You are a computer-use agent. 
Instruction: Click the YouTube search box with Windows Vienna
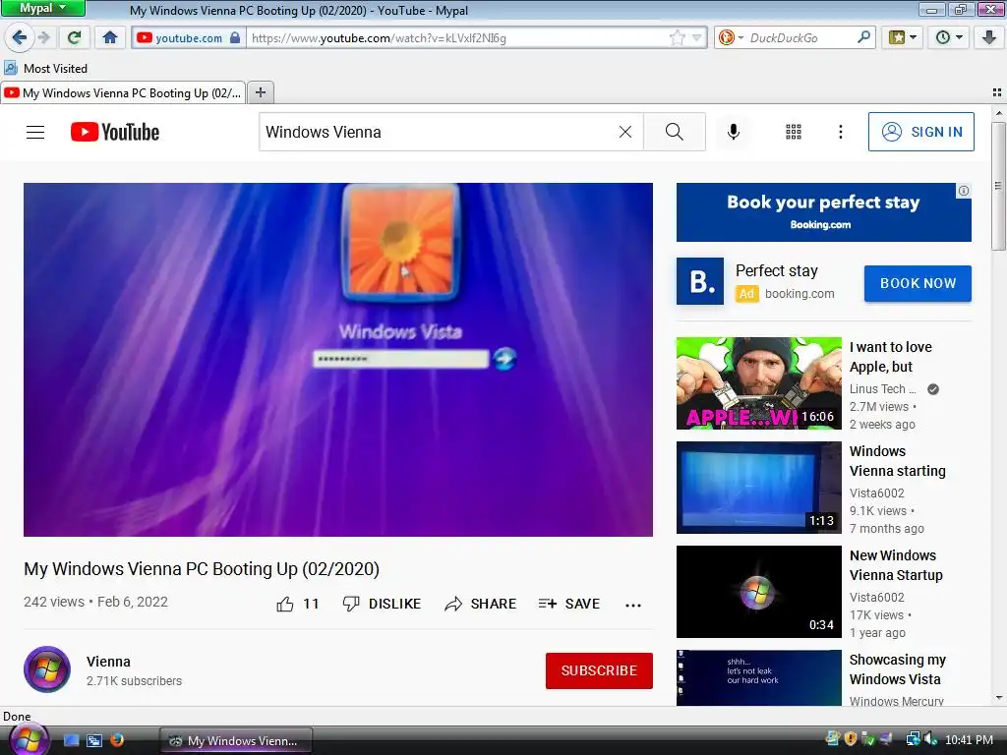pyautogui.click(x=437, y=133)
